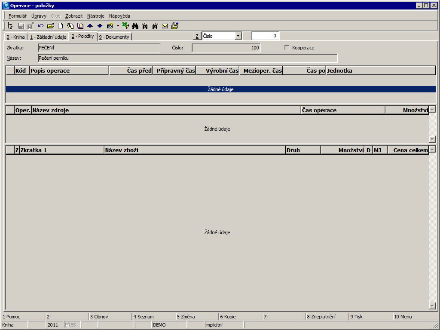
Task: Enable the Kooperace checkbox
Action: click(x=287, y=48)
